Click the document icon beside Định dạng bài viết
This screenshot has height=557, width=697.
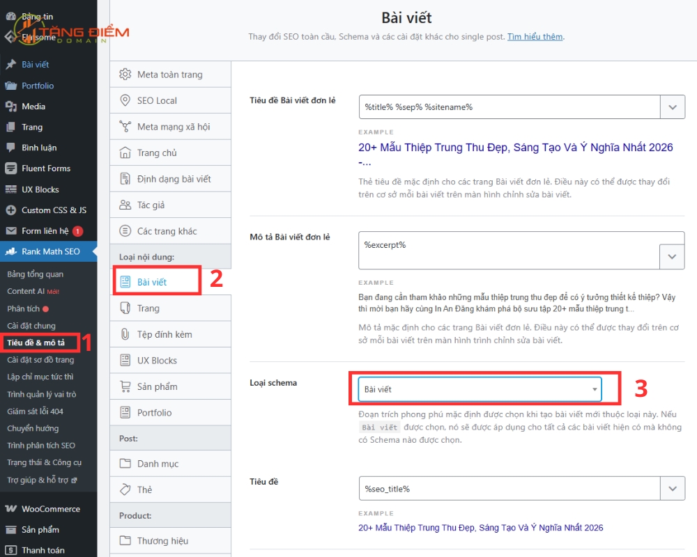pyautogui.click(x=125, y=179)
